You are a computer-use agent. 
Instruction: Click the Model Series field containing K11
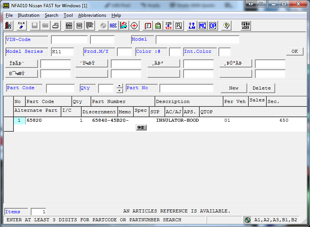[x=62, y=52]
